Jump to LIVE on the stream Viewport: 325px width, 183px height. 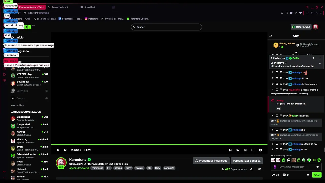pyautogui.click(x=88, y=150)
